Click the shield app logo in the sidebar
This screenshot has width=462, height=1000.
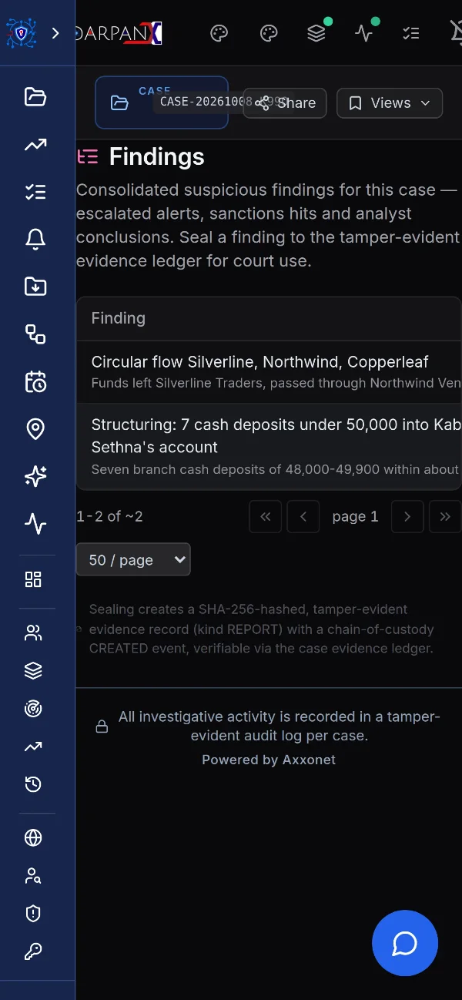22,33
